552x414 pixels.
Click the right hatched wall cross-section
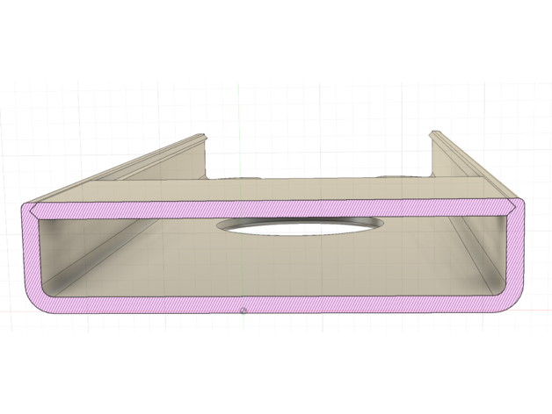(x=517, y=254)
